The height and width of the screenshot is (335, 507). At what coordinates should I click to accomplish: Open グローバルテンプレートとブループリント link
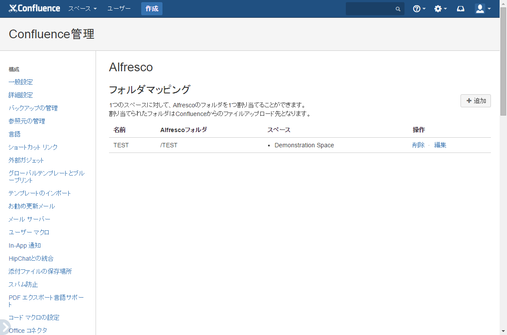pos(46,176)
